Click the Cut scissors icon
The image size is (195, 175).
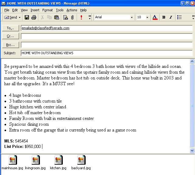click(42, 17)
